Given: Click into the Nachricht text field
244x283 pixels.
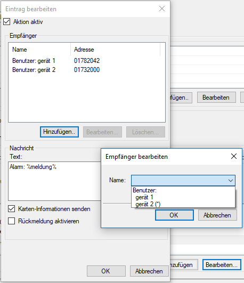Looking at the screenshot, I should 54,181.
